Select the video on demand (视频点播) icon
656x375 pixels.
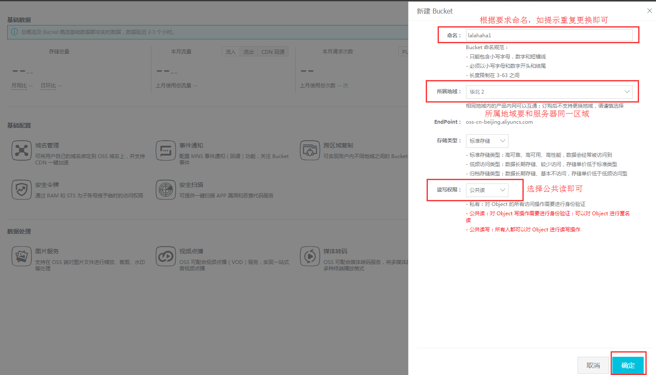click(166, 256)
